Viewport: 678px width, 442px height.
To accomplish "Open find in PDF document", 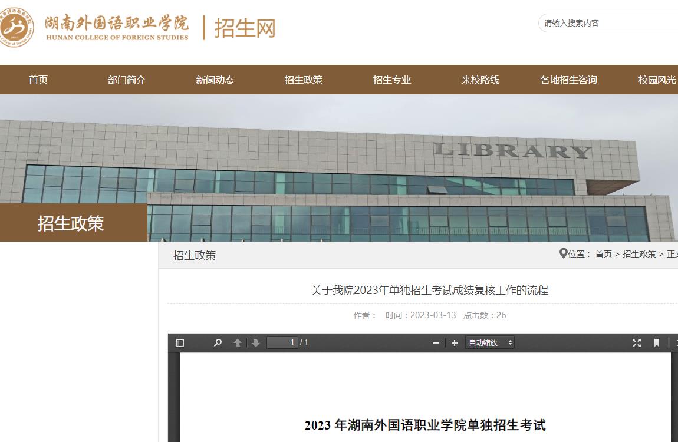I will (x=218, y=342).
